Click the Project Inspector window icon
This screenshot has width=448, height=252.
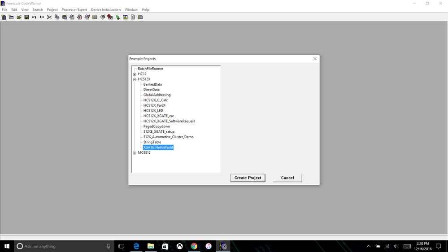[x=125, y=17]
